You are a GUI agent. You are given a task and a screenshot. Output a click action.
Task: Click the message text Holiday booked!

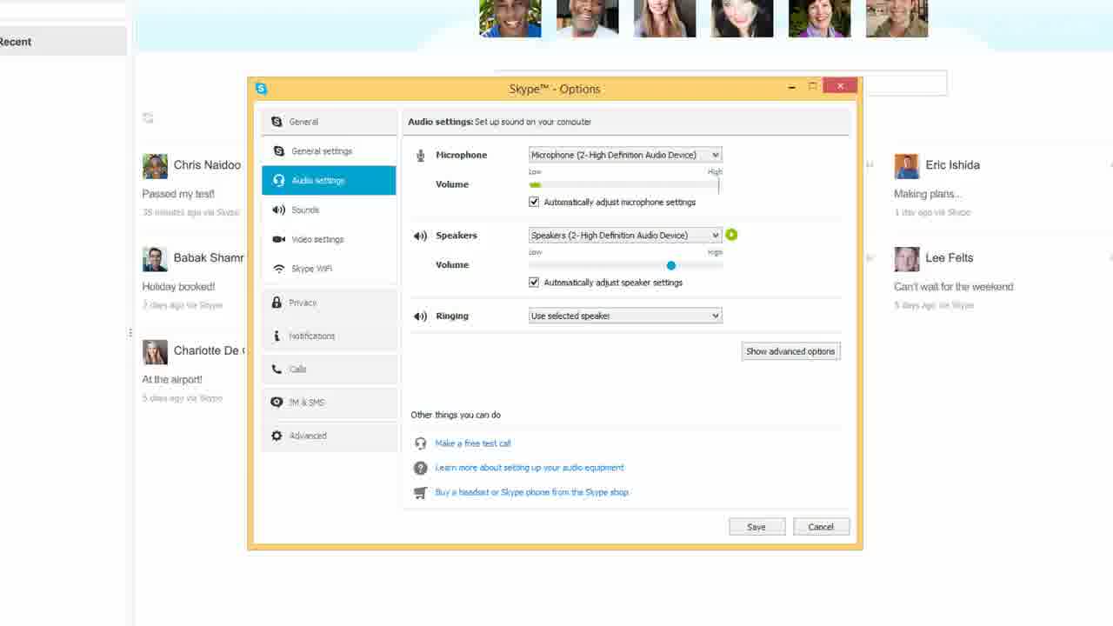pyautogui.click(x=178, y=287)
